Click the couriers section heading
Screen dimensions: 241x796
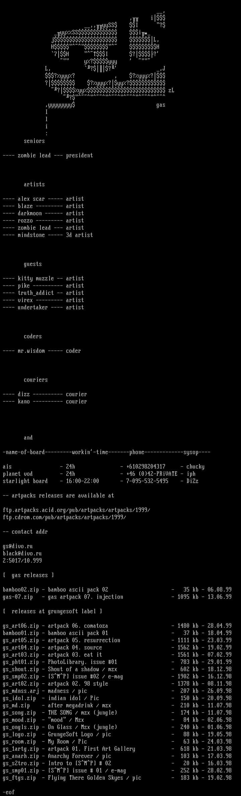36,380
